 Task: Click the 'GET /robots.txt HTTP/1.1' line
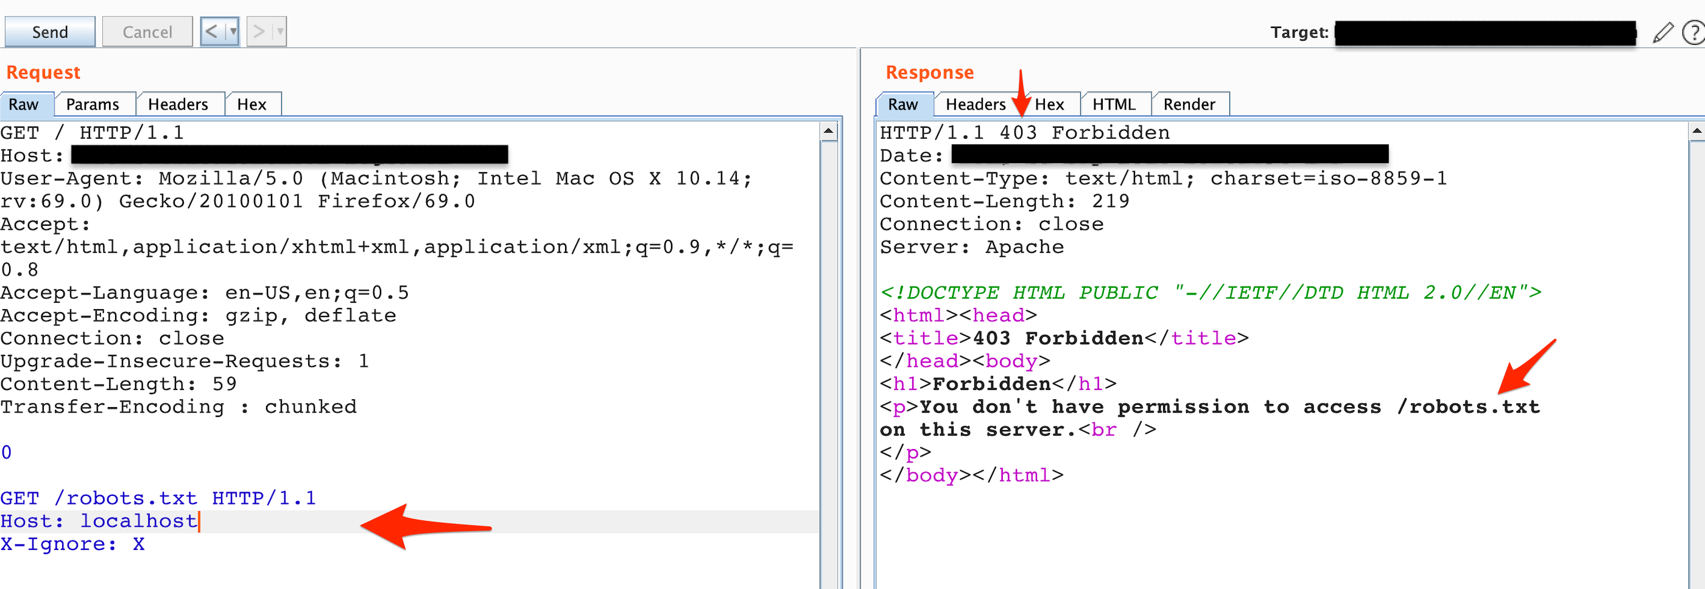click(158, 498)
